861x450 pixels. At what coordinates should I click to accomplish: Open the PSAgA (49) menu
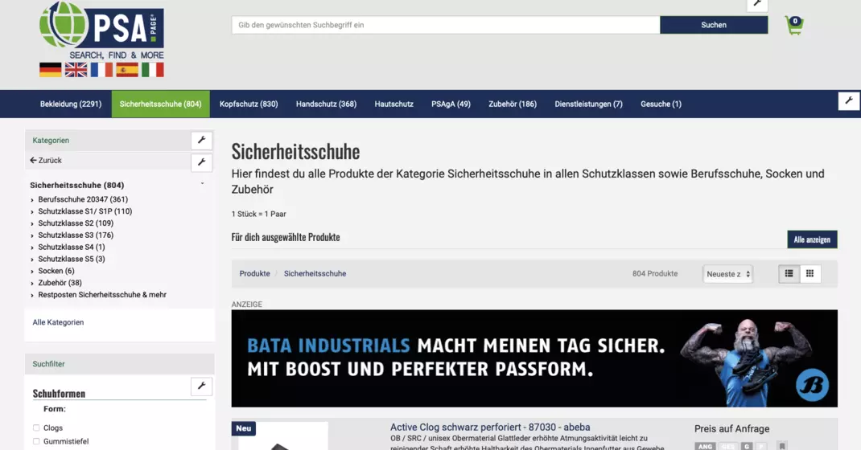point(451,104)
